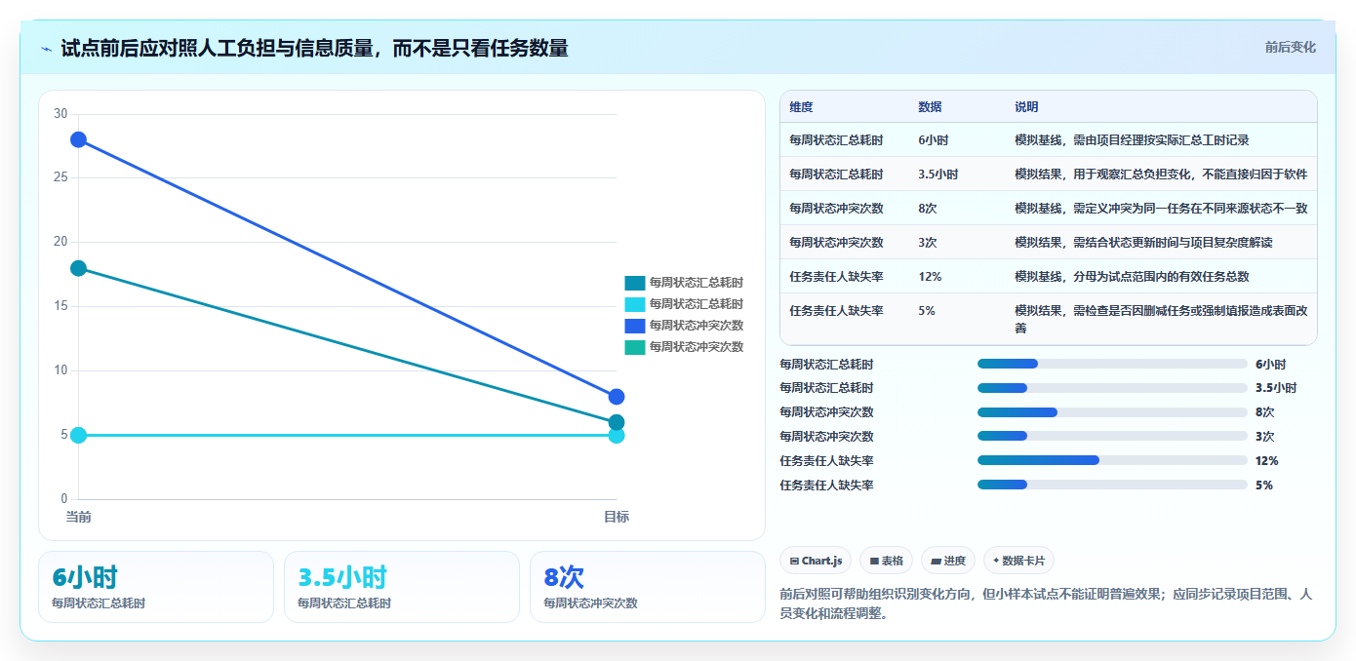Click the description starting 模拟基线，需定义冲突

click(x=1161, y=209)
